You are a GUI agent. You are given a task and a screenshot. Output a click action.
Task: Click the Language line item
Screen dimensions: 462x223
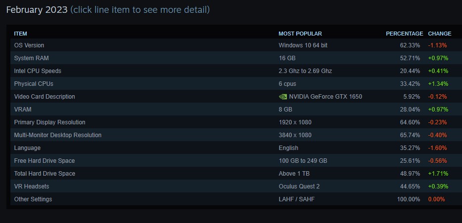27,148
